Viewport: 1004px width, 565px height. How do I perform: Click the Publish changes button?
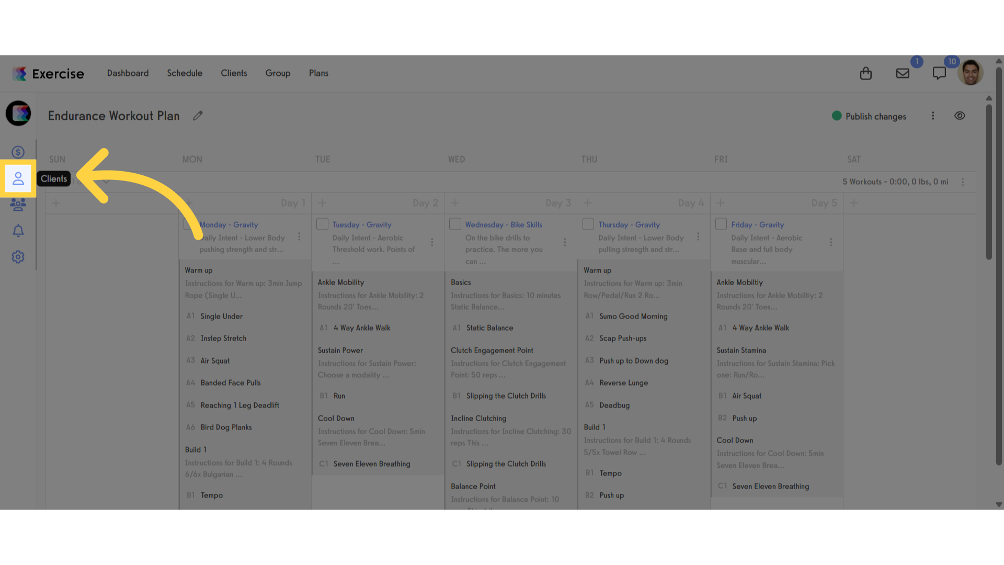[x=869, y=116]
